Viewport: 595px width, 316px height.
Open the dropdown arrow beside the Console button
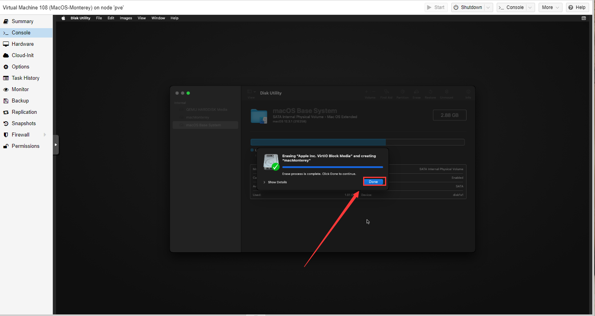pos(530,7)
